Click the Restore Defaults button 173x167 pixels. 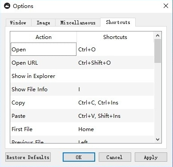click(28, 157)
